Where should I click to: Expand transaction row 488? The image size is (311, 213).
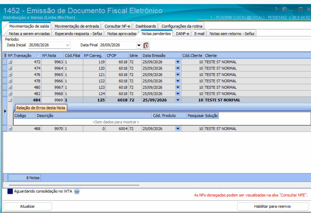tap(10, 129)
